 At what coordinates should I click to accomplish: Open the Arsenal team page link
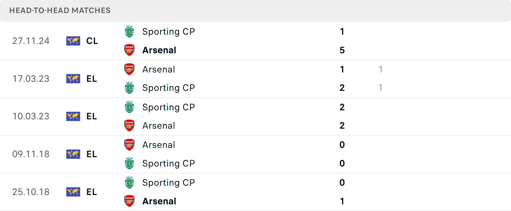click(x=159, y=50)
